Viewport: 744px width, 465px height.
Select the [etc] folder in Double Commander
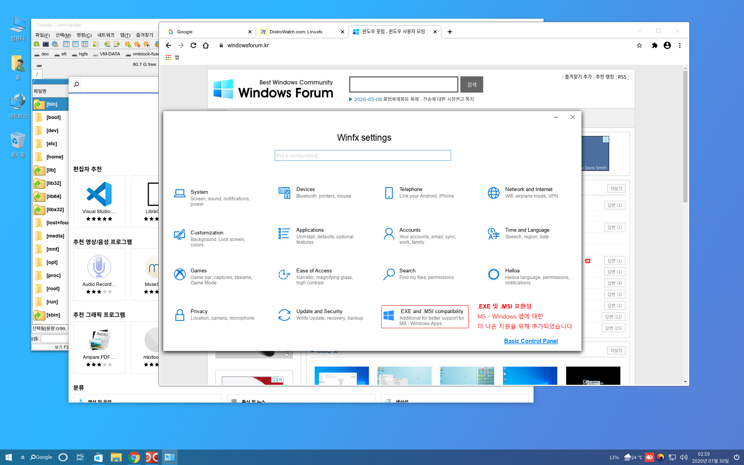point(50,144)
